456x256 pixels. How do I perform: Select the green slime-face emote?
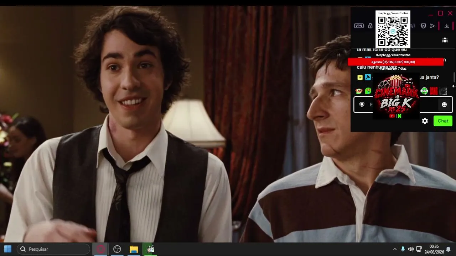click(368, 91)
